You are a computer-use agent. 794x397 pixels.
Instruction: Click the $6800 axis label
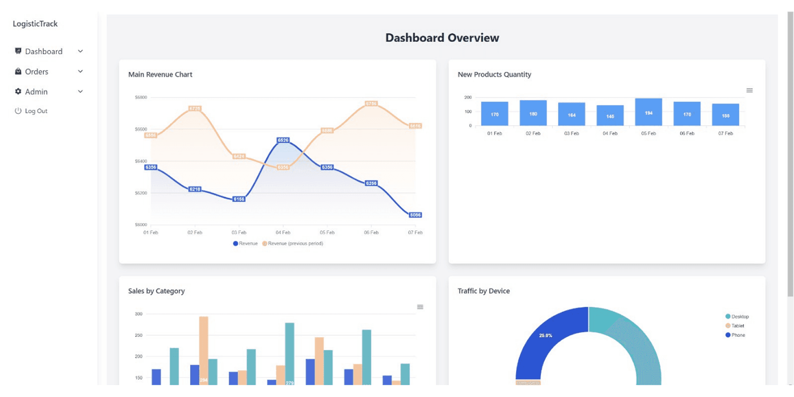(141, 97)
